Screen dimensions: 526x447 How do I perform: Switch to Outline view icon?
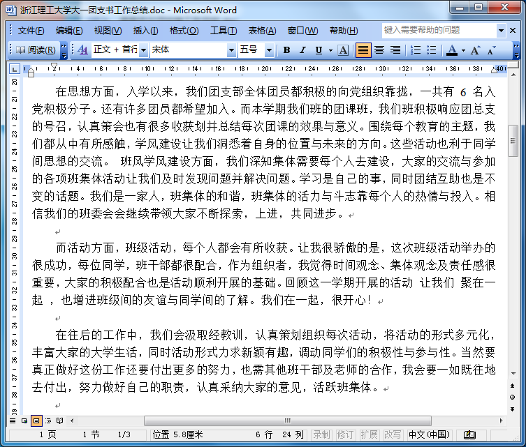(x=48, y=421)
